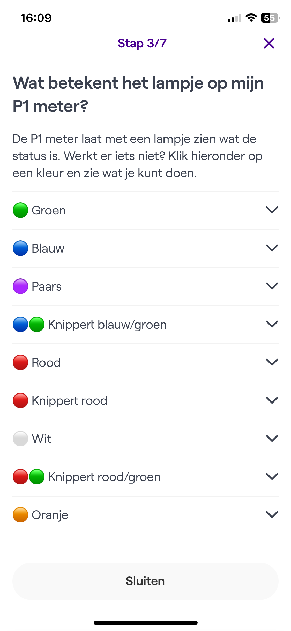Select the Oranje label text
Viewport: 291px width, 631px height.
point(50,515)
